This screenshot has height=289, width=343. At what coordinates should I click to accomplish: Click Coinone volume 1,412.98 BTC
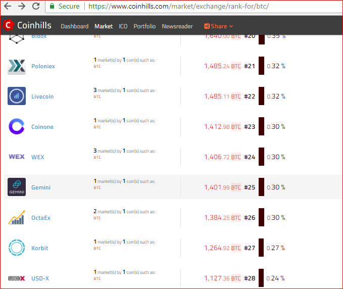222,126
